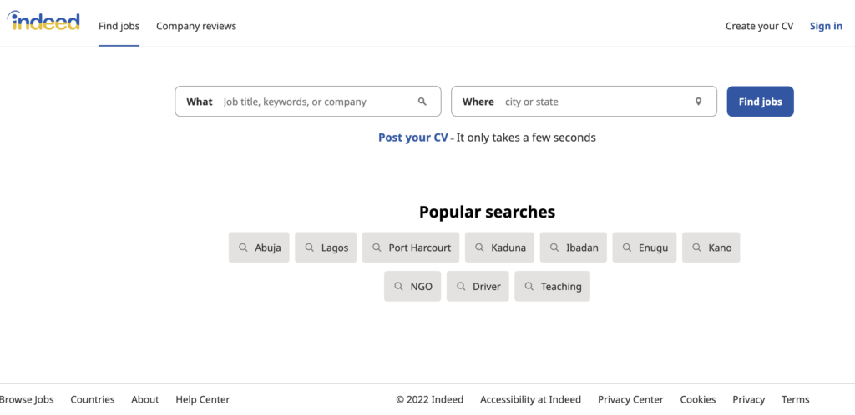Click the magnifier icon on Abuja chip
The height and width of the screenshot is (415, 855).
click(243, 247)
